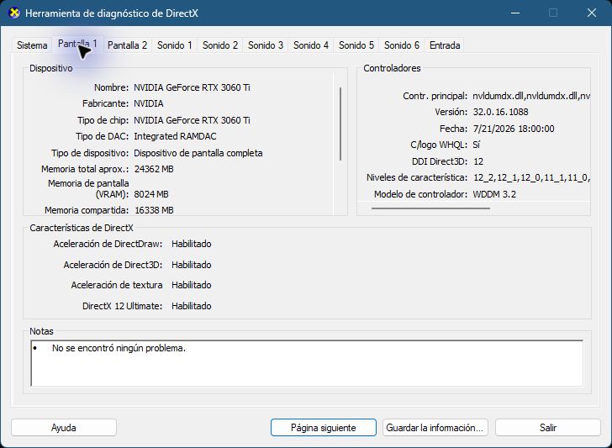This screenshot has height=448, width=612.
Task: Switch to the Sonido 6 tab
Action: point(402,45)
